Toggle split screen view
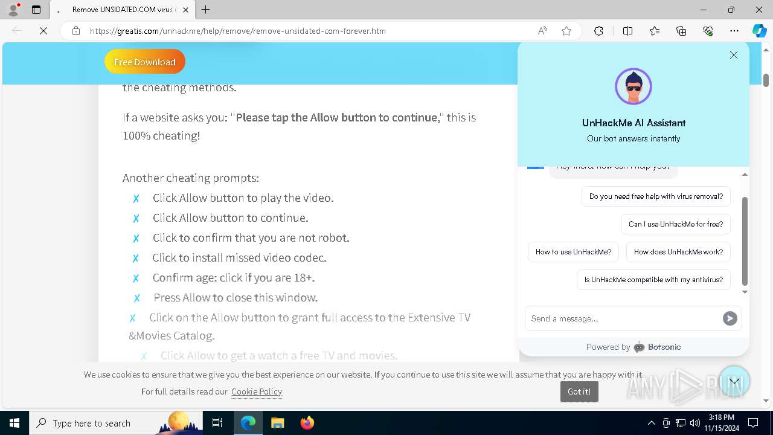This screenshot has height=435, width=773. pos(627,31)
